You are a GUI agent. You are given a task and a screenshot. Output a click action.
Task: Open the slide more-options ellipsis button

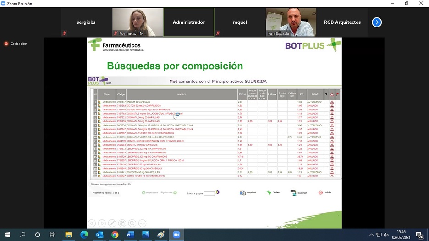pos(142,223)
